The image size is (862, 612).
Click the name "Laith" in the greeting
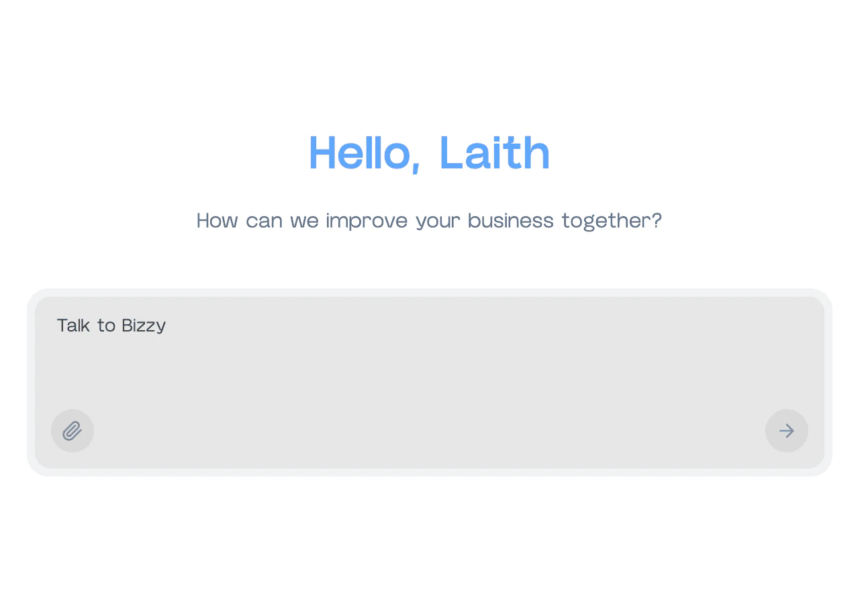495,153
